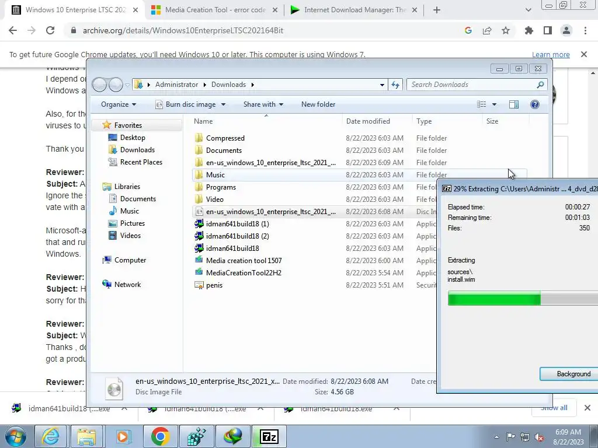This screenshot has width=598, height=448.
Task: Select Network in navigation pane
Action: tap(127, 285)
